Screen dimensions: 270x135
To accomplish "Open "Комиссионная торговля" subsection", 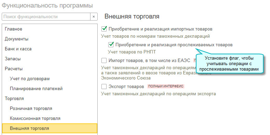I will click(50, 119).
